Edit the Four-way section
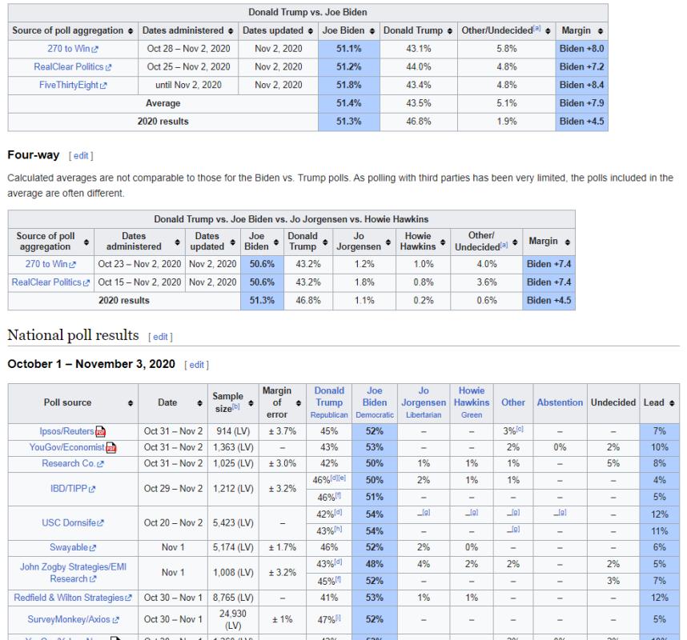687x640 pixels. click(x=81, y=156)
